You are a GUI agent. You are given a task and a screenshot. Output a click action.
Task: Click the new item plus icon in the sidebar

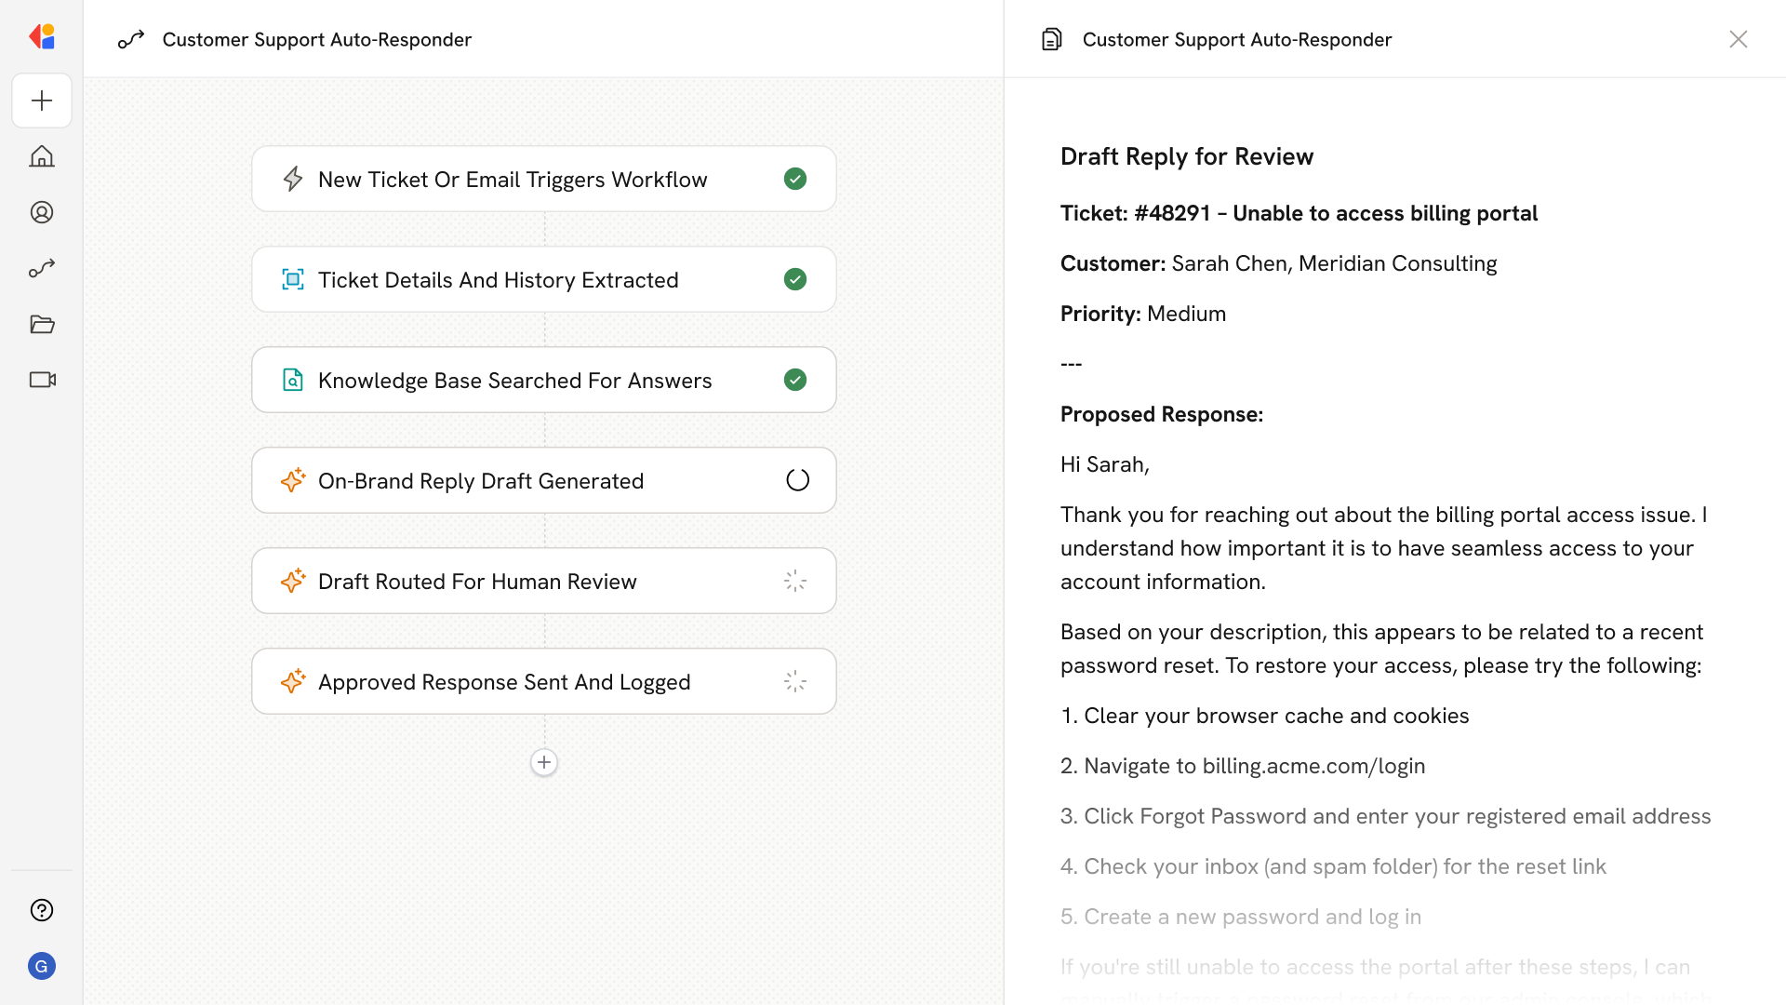tap(42, 100)
